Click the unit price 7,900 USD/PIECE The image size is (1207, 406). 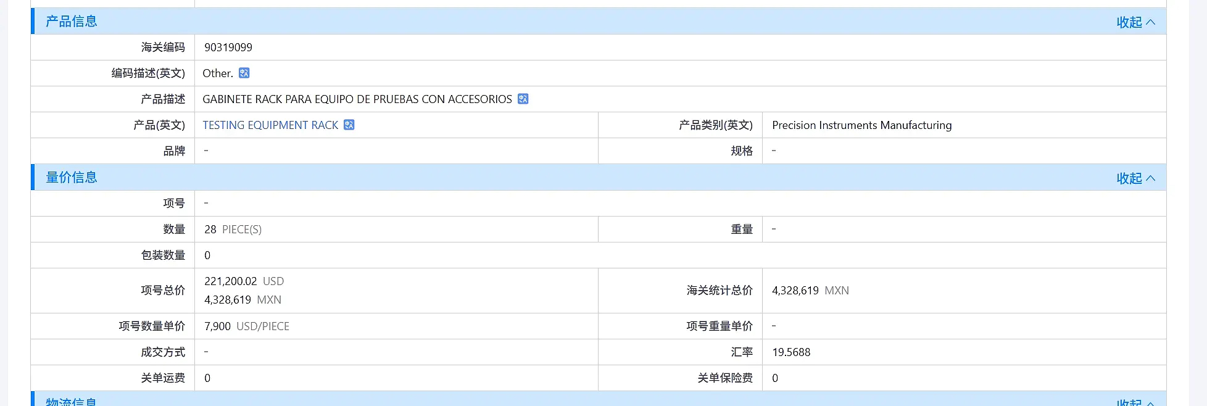(x=247, y=326)
